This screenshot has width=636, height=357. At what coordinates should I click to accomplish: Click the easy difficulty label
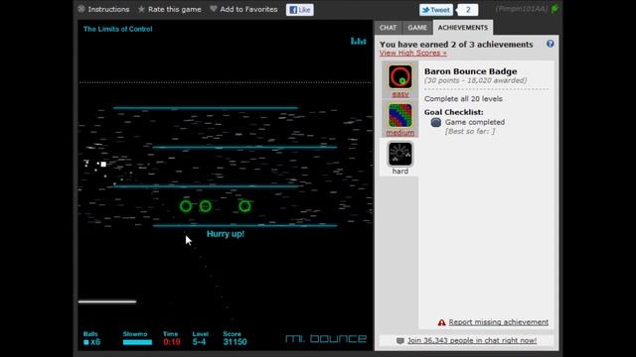(x=399, y=94)
